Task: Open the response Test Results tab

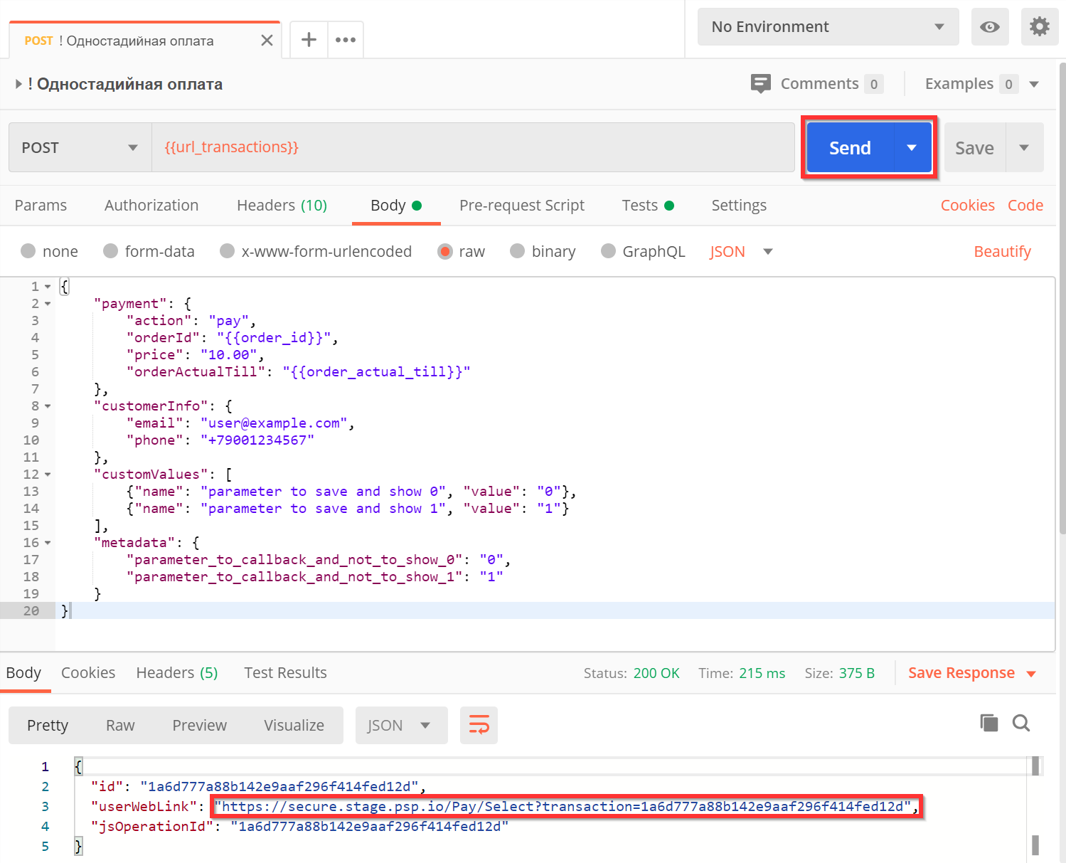Action: [x=285, y=673]
